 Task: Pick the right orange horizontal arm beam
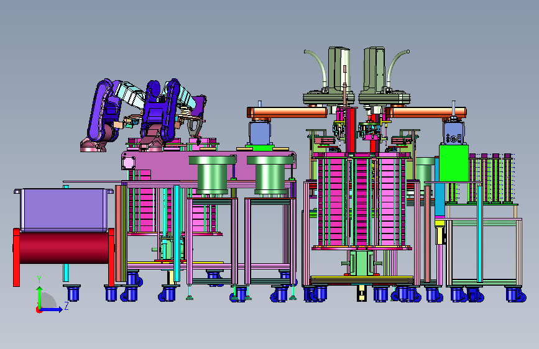[x=426, y=112]
